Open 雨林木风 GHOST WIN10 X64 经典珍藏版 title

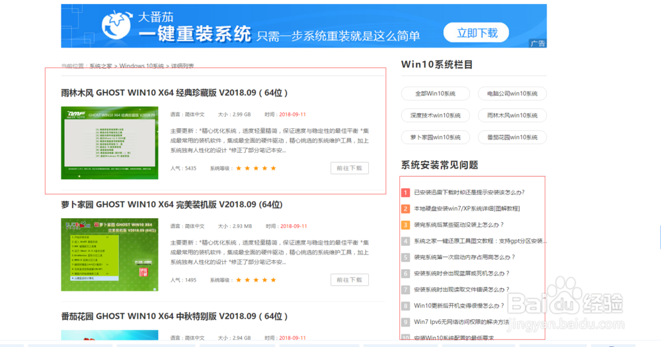[174, 93]
